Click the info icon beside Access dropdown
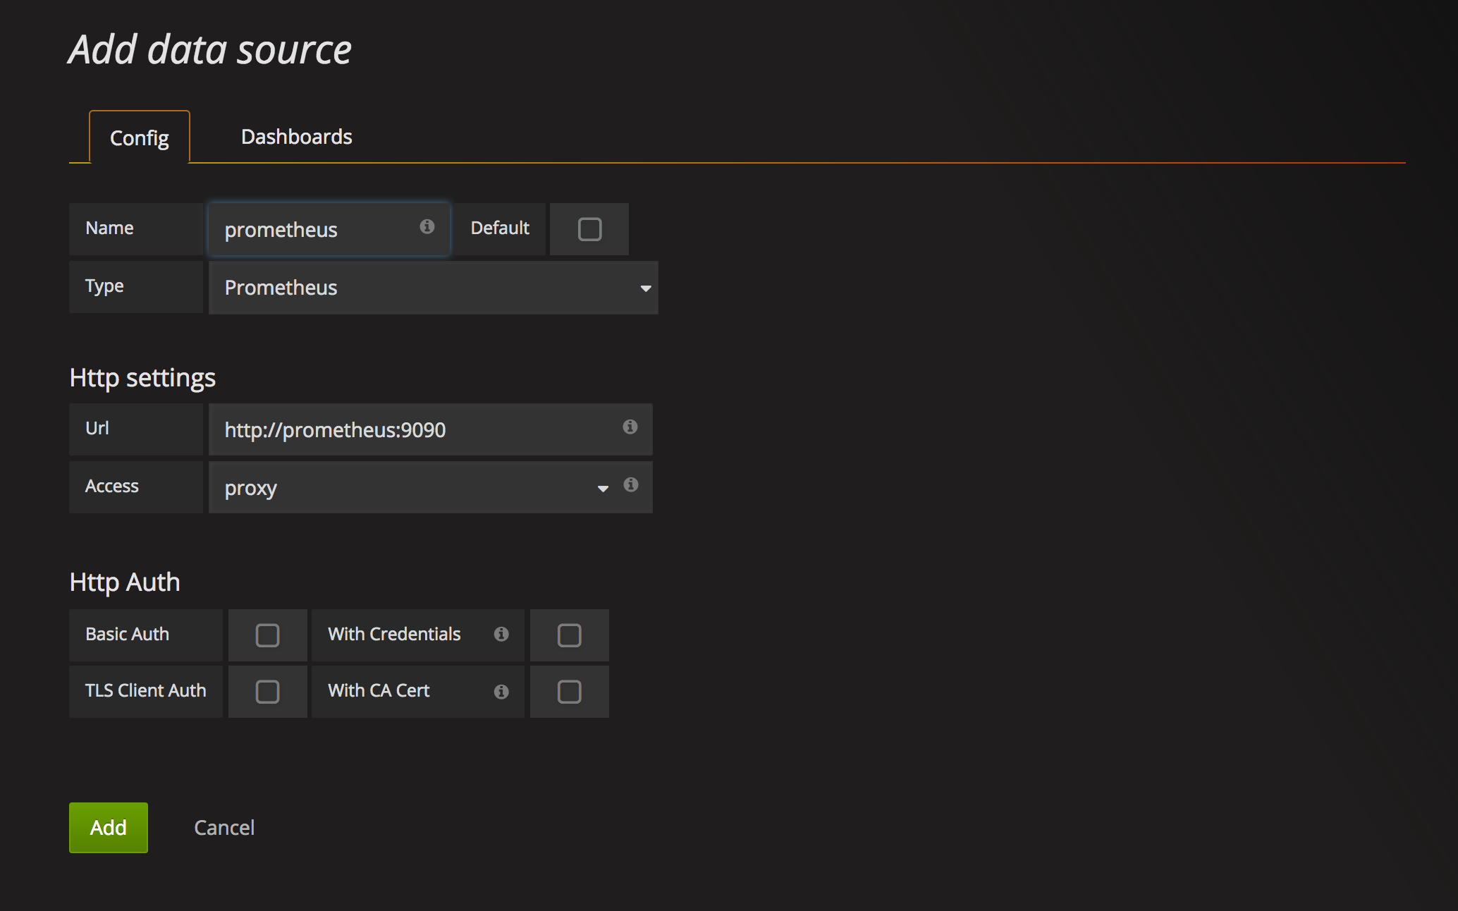The width and height of the screenshot is (1458, 911). click(630, 484)
